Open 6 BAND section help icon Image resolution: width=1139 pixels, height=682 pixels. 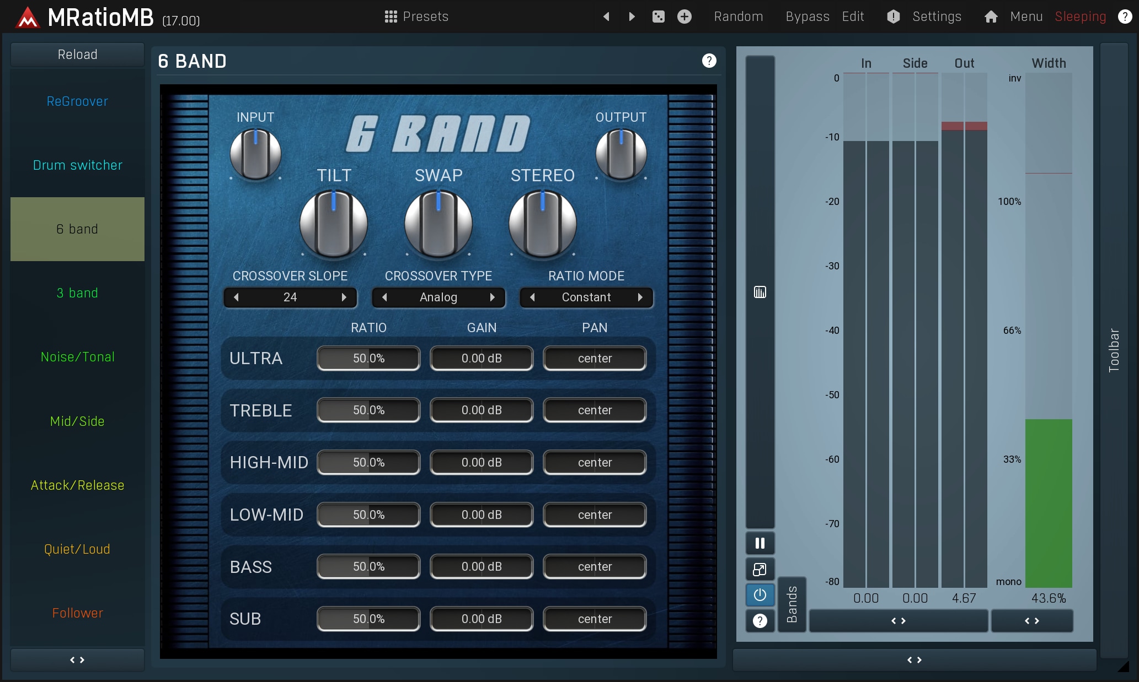point(709,61)
